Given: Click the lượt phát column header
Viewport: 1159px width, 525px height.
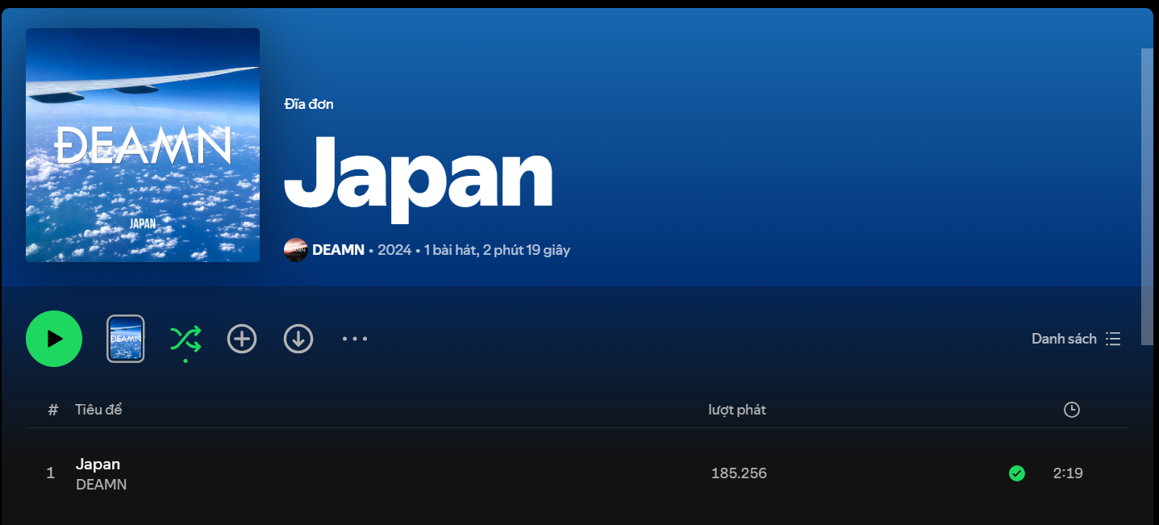Looking at the screenshot, I should click(737, 410).
